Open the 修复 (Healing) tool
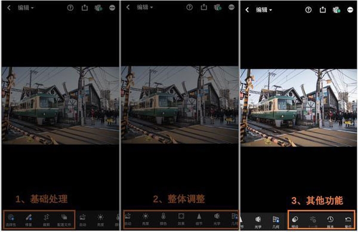358x232 pixels. tap(29, 220)
